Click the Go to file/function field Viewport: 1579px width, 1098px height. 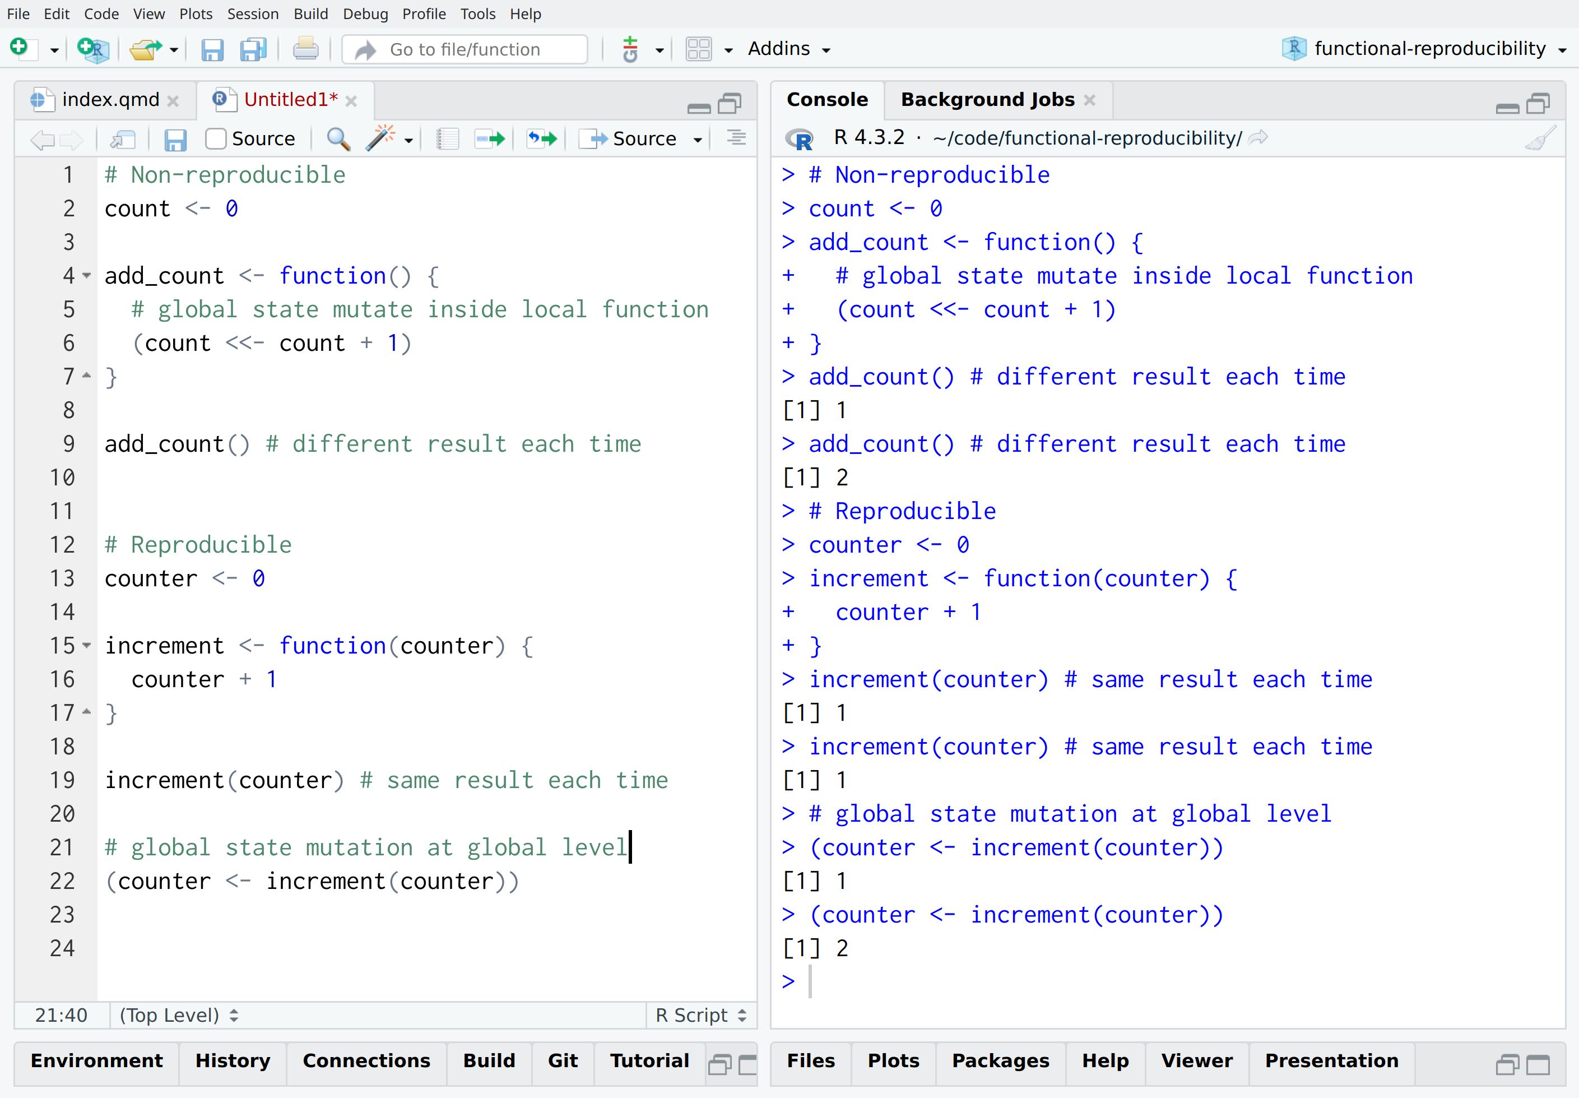click(466, 49)
